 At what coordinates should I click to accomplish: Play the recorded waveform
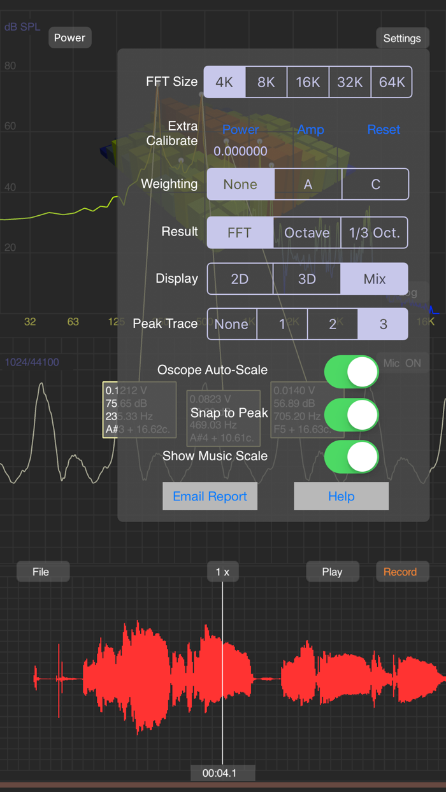pos(332,571)
